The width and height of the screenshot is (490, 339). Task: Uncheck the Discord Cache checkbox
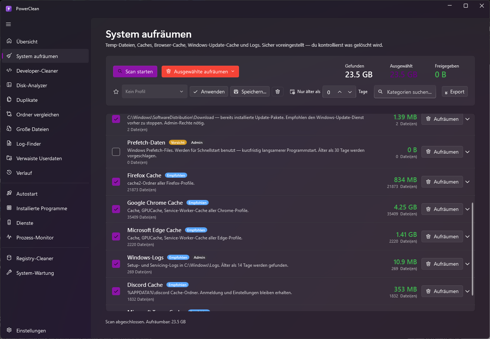116,291
